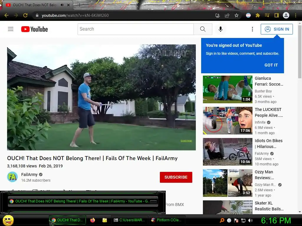Open the media control playlist icon
Screen dimensions: 302x226
(x=267, y=15)
